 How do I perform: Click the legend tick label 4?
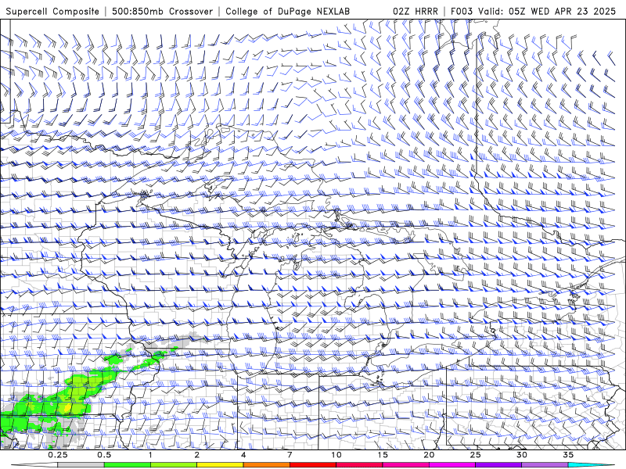point(243,455)
